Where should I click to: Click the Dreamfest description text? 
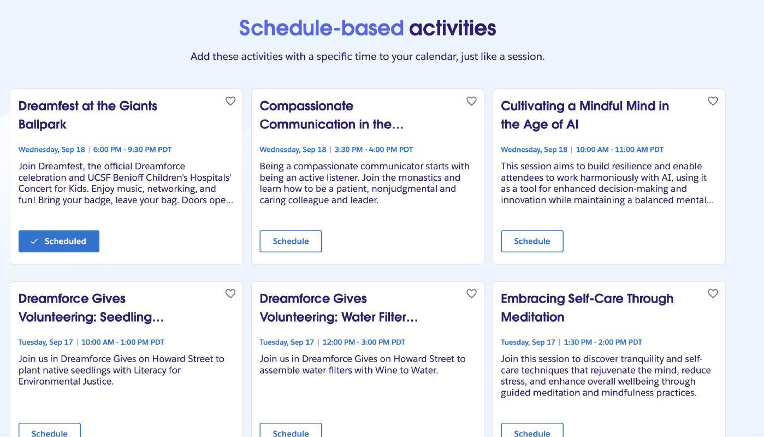coord(126,183)
